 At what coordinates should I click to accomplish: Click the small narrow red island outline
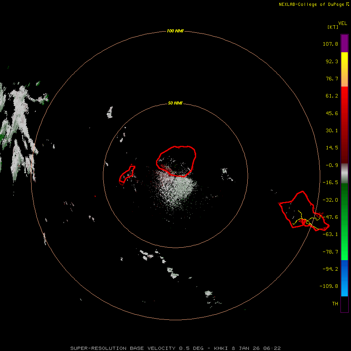pos(127,175)
